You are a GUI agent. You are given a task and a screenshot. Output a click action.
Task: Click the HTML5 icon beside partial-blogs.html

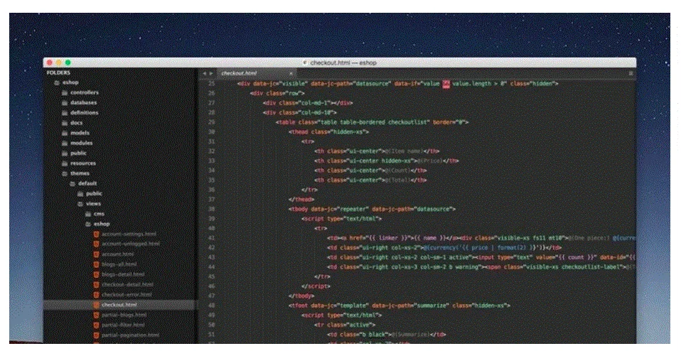coord(97,315)
